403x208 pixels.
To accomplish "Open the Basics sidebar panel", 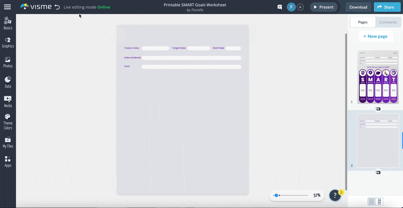I will (x=8, y=23).
